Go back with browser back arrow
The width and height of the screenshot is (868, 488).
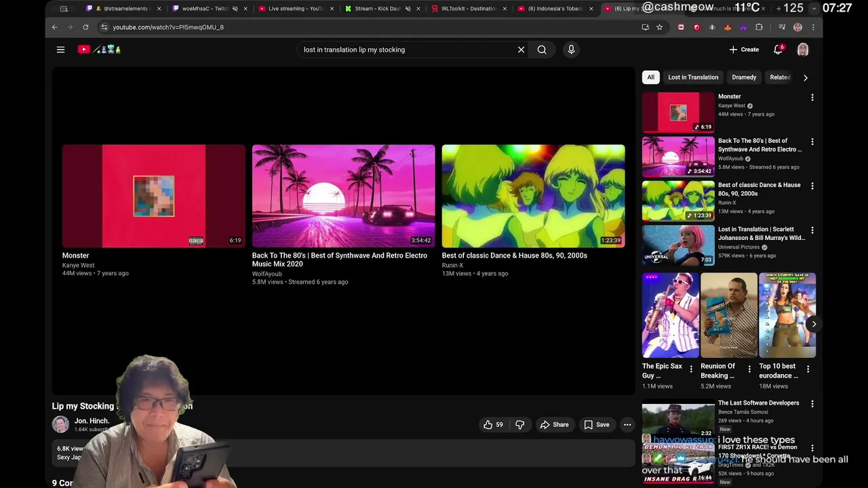click(54, 27)
